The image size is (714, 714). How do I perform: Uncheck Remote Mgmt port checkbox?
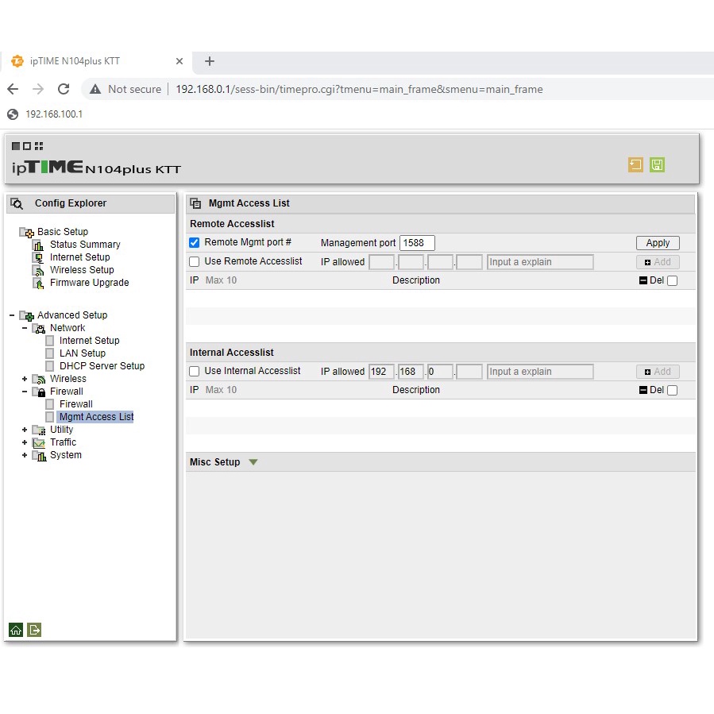[195, 243]
